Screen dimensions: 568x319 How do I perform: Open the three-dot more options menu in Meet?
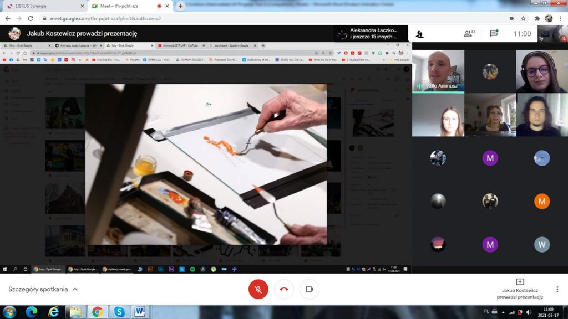557,289
